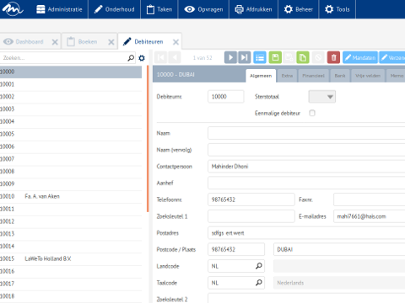This screenshot has width=405, height=303.
Task: Click the Zoeksleutel 2 field
Action: click(306, 298)
